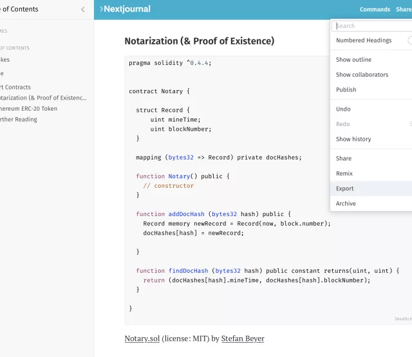Jump to Ethereum ERC-20 Token section
This screenshot has height=357, width=412.
(28, 109)
